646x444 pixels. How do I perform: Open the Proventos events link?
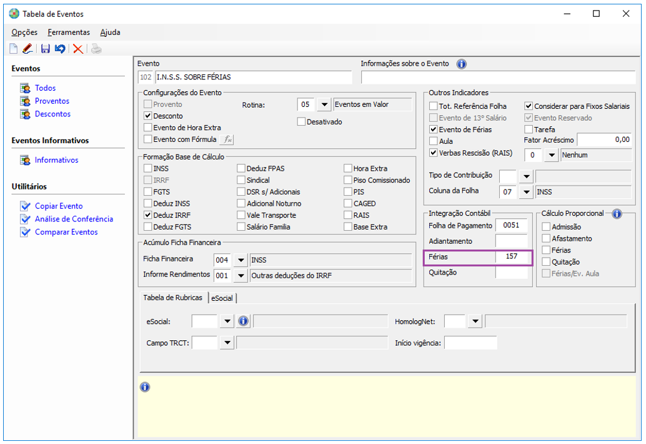point(52,101)
